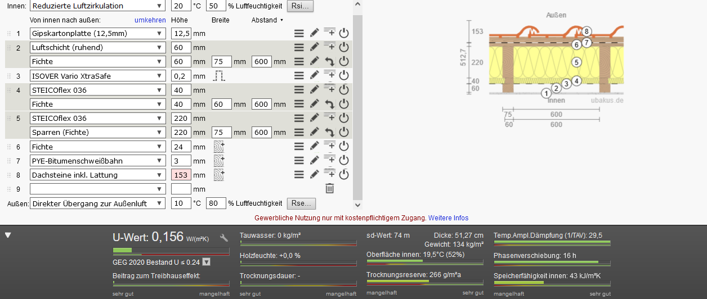Open the Reduzierte Luftzirkulation dropdown

click(x=97, y=6)
